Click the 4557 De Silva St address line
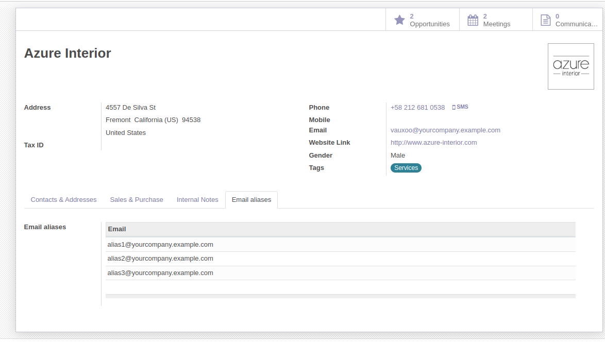Image resolution: width=605 pixels, height=342 pixels. (x=131, y=108)
